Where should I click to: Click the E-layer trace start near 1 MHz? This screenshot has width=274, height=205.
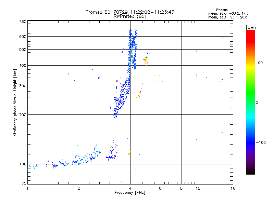click(32, 167)
